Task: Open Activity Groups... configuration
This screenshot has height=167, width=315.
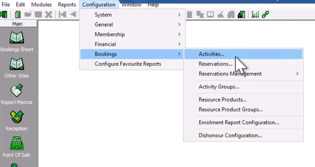Action: click(x=243, y=87)
